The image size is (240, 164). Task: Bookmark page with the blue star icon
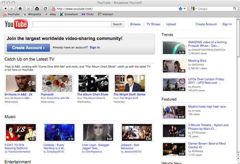click(x=180, y=9)
